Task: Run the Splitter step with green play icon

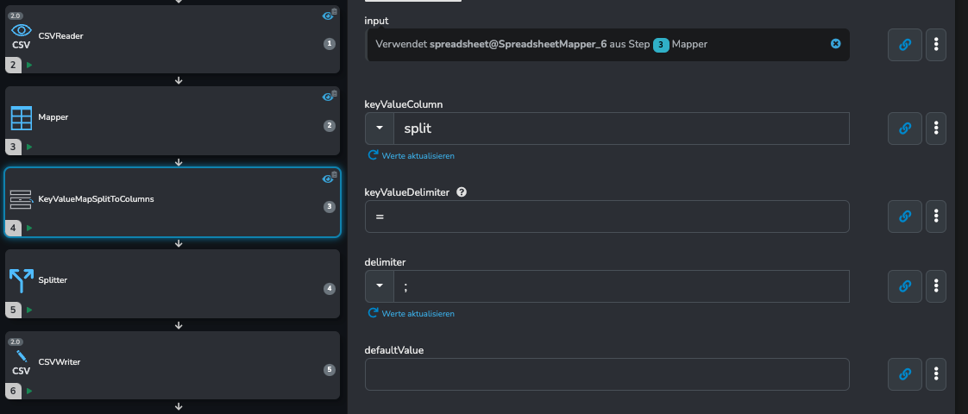Action: pyautogui.click(x=29, y=310)
